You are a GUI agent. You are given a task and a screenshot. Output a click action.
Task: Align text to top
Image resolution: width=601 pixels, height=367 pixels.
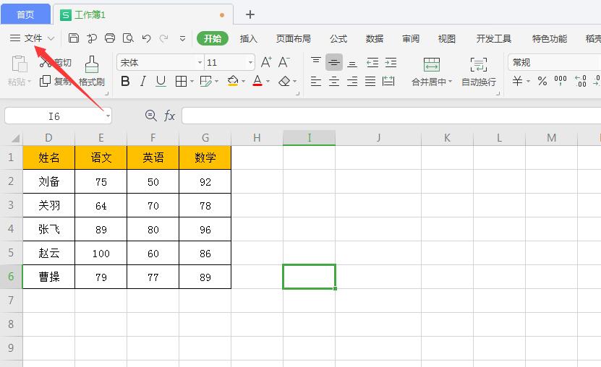(x=316, y=61)
